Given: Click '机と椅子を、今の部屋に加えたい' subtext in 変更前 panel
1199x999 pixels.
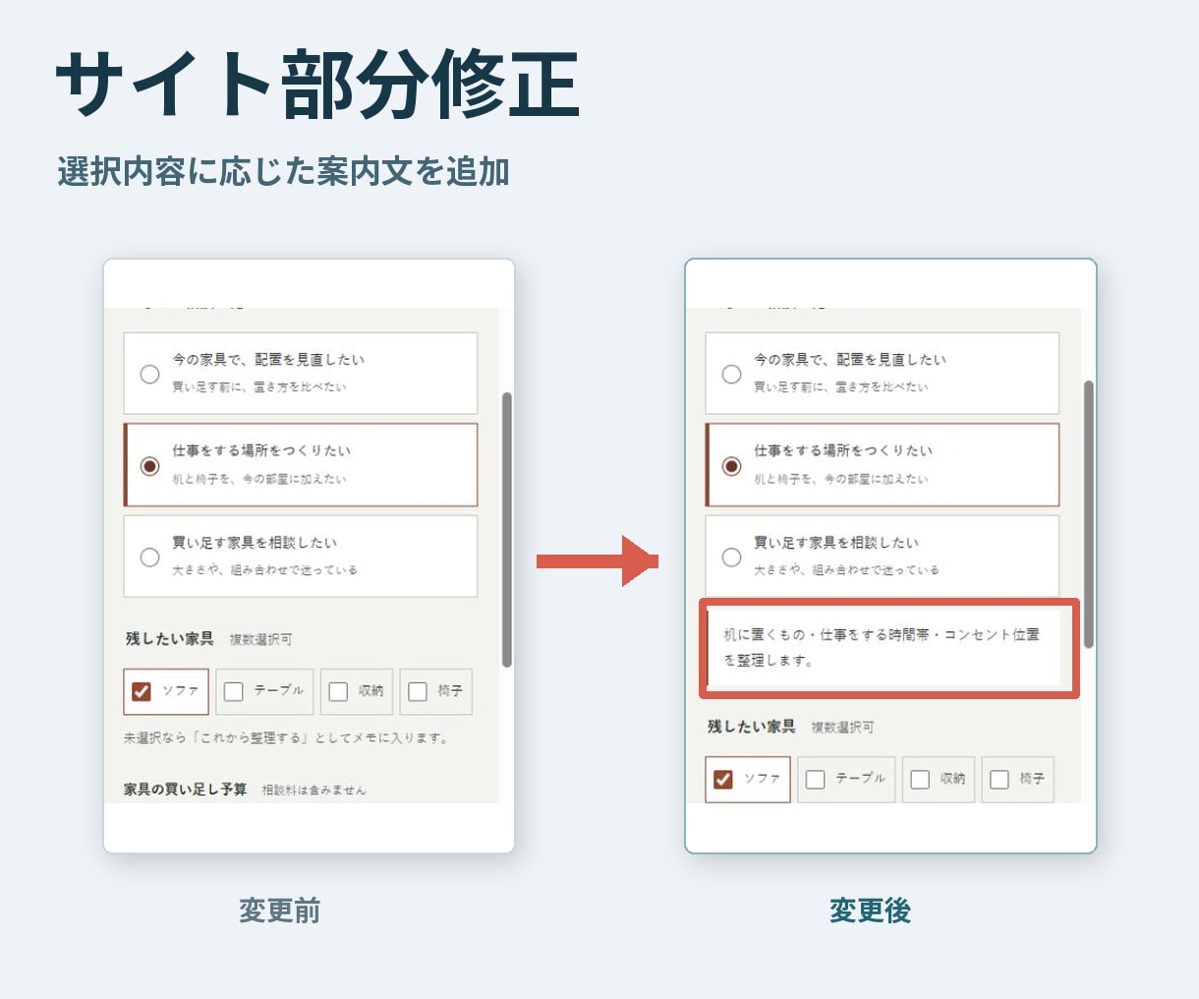Looking at the screenshot, I should 259,479.
